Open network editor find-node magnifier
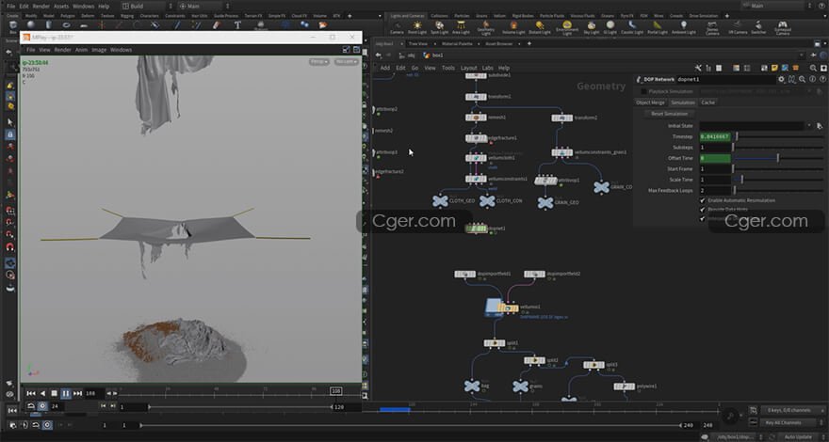Image resolution: width=829 pixels, height=442 pixels. [x=813, y=68]
